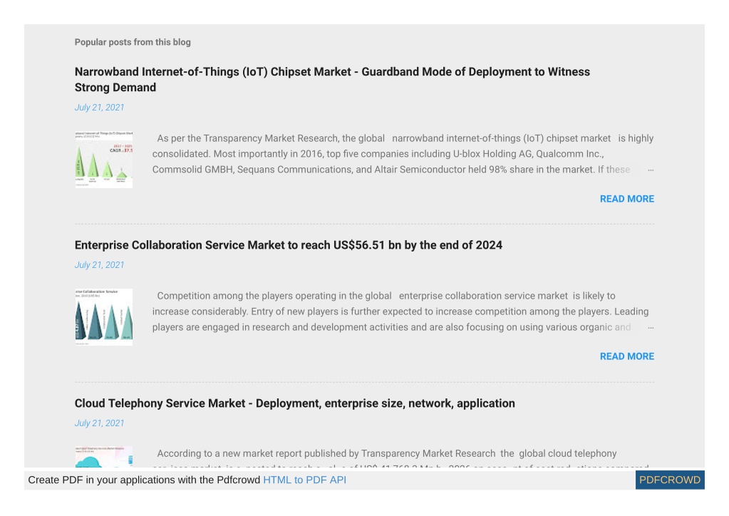The image size is (729, 516).
Task: Open the teal chart thumbnail for Enterprise Collaboration
Action: (x=103, y=317)
